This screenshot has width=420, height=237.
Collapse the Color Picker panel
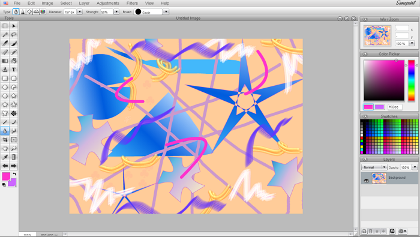pyautogui.click(x=365, y=54)
